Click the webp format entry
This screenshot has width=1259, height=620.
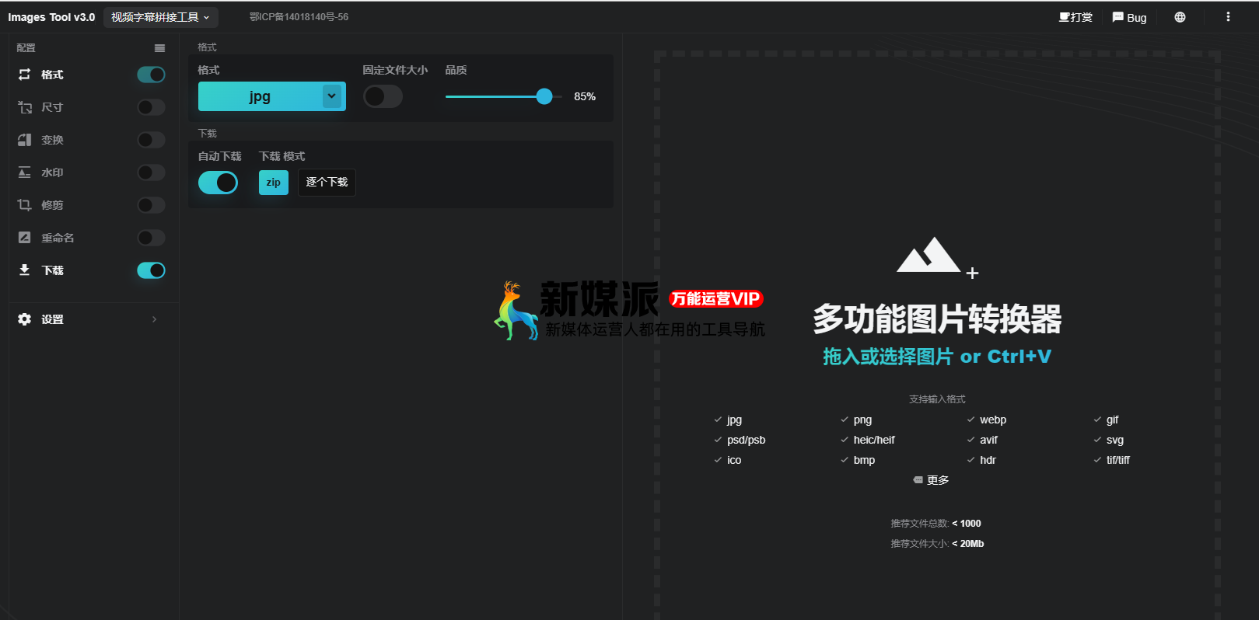[993, 420]
